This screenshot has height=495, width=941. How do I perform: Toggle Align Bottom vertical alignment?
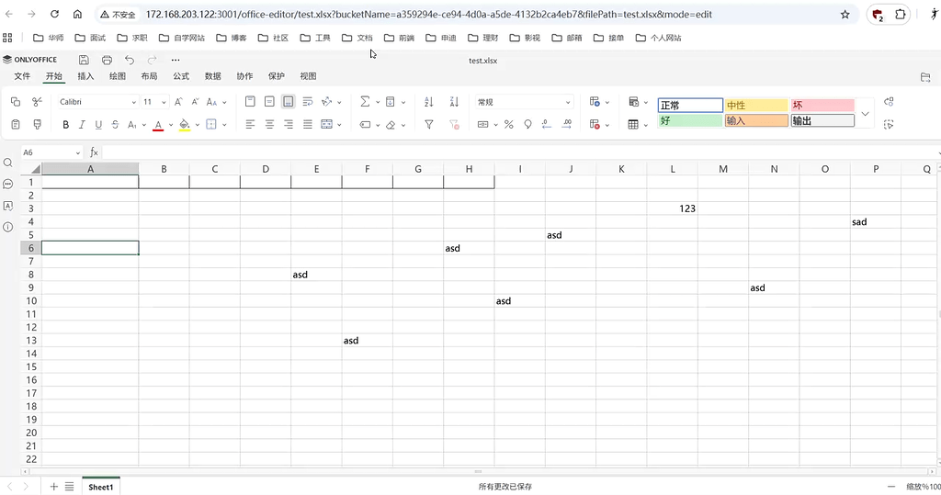(289, 102)
